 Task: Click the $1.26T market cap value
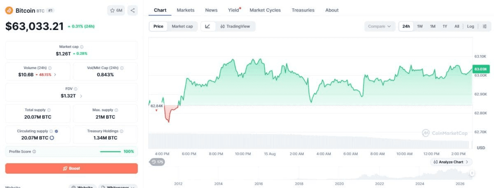tap(63, 53)
